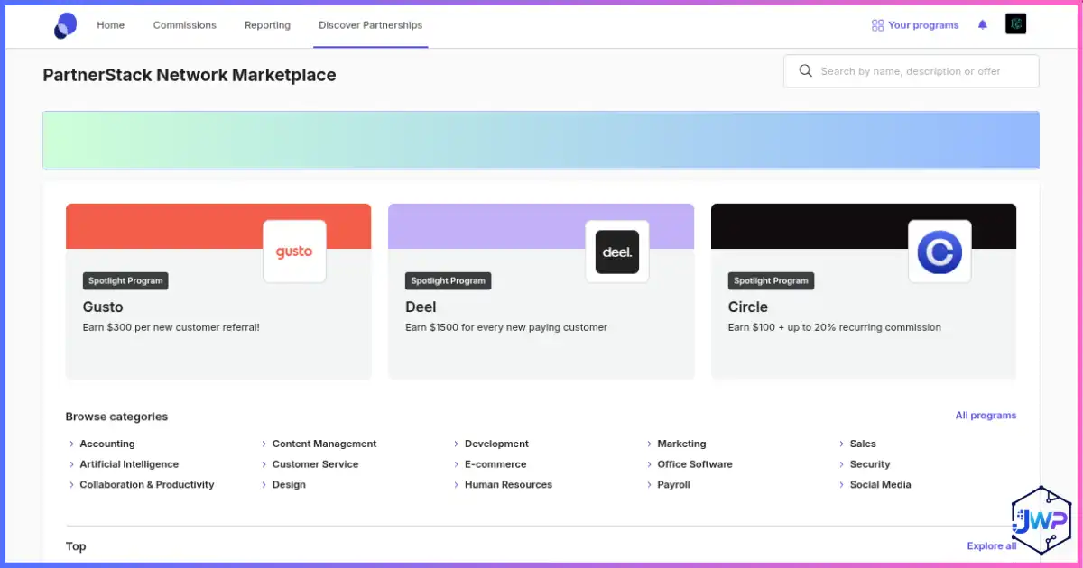1083x568 pixels.
Task: Click the Gusto logo thumbnail
Action: 294,252
